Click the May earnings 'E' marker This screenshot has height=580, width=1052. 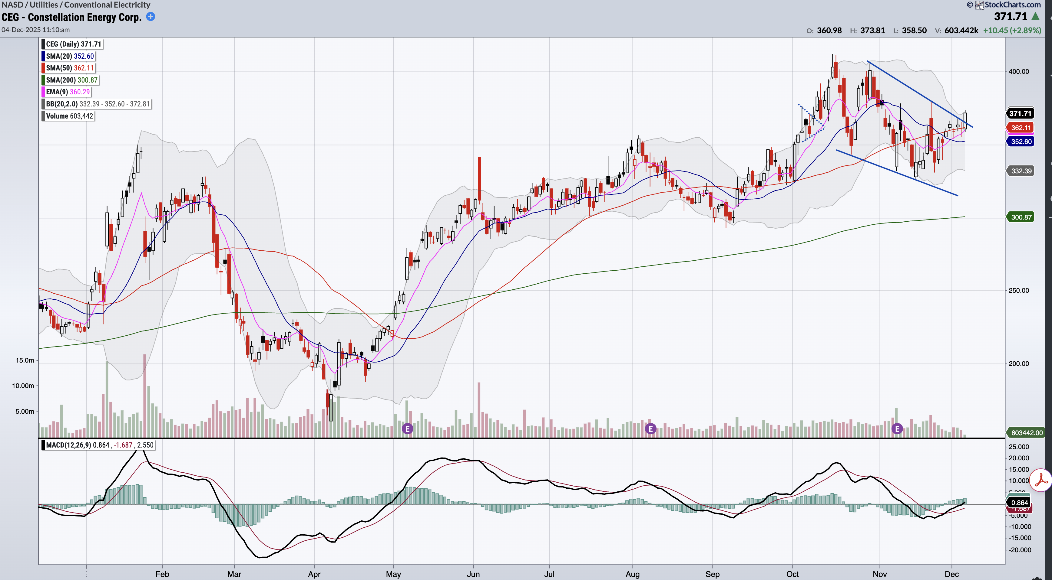pyautogui.click(x=407, y=429)
